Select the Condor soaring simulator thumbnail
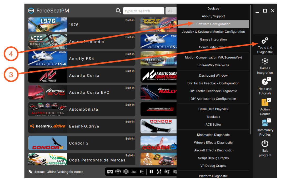Viewport: 281px width, 182px height. 158,126
